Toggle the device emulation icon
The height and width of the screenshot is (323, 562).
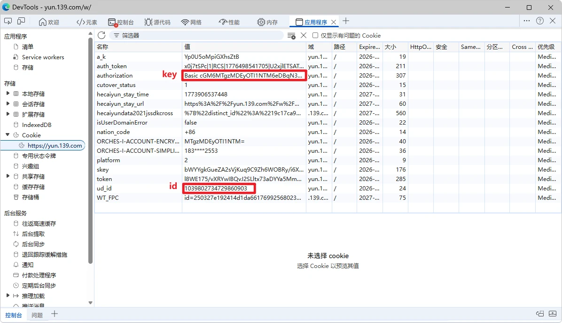(x=21, y=21)
